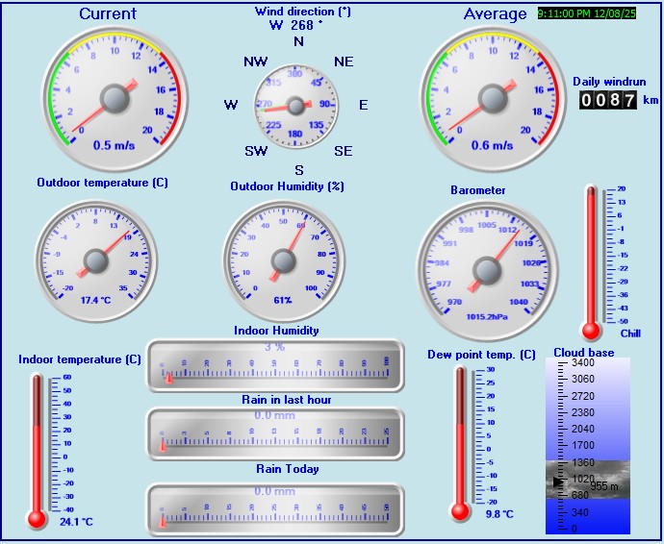Select the Rain in last hour bar
Screen dimensions: 664x544
(275, 434)
